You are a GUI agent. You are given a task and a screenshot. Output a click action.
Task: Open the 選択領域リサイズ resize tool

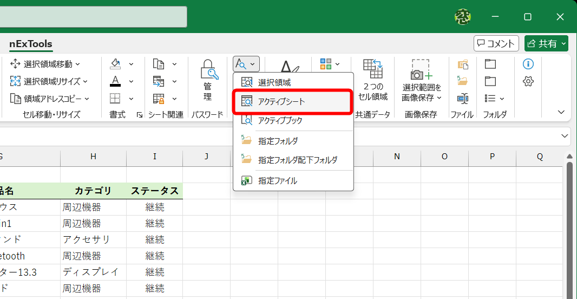pos(49,81)
